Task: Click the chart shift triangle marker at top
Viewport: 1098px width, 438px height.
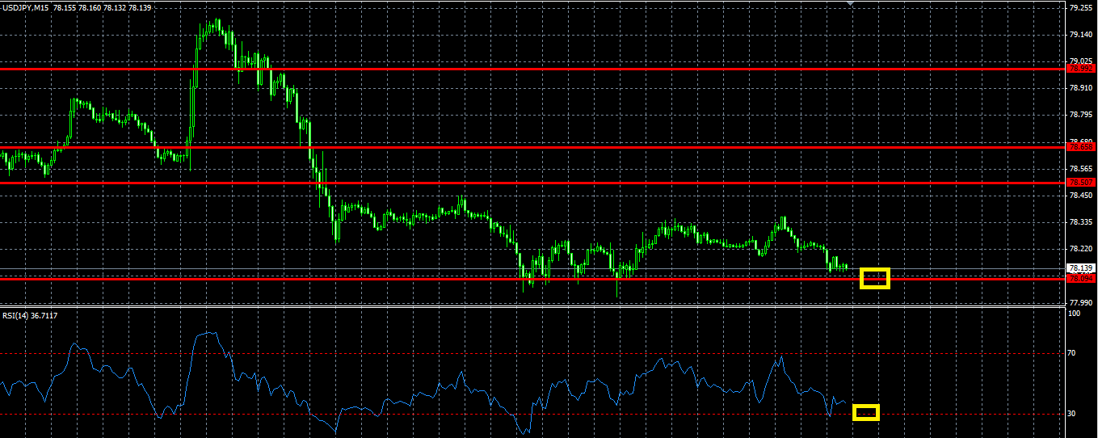Action: coord(850,3)
